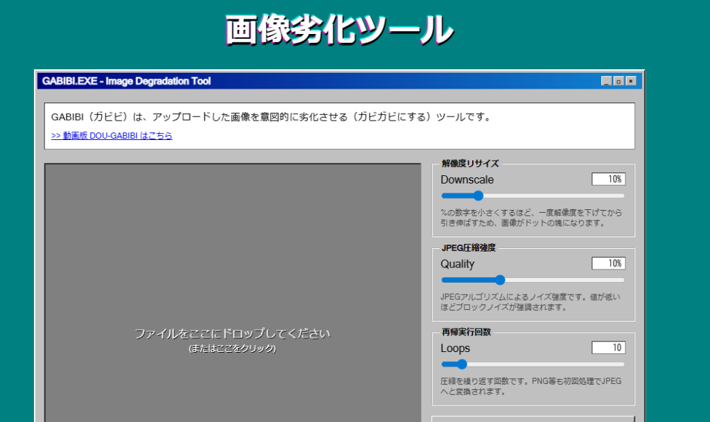Select the Downscale percentage input field
Viewport: 710px width, 422px height.
tap(608, 179)
